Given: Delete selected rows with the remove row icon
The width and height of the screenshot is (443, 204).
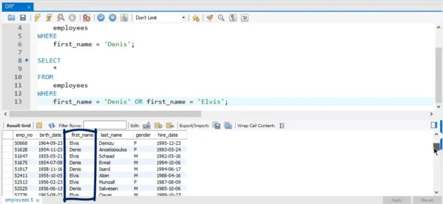Looking at the screenshot, I should coord(169,125).
